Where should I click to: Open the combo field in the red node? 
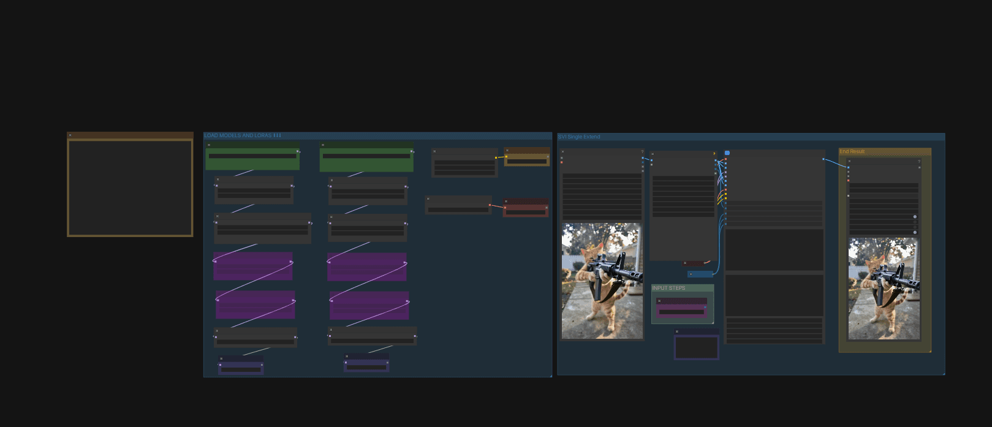pyautogui.click(x=526, y=213)
